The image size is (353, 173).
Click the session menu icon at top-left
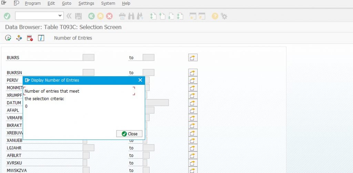(x=4, y=3)
